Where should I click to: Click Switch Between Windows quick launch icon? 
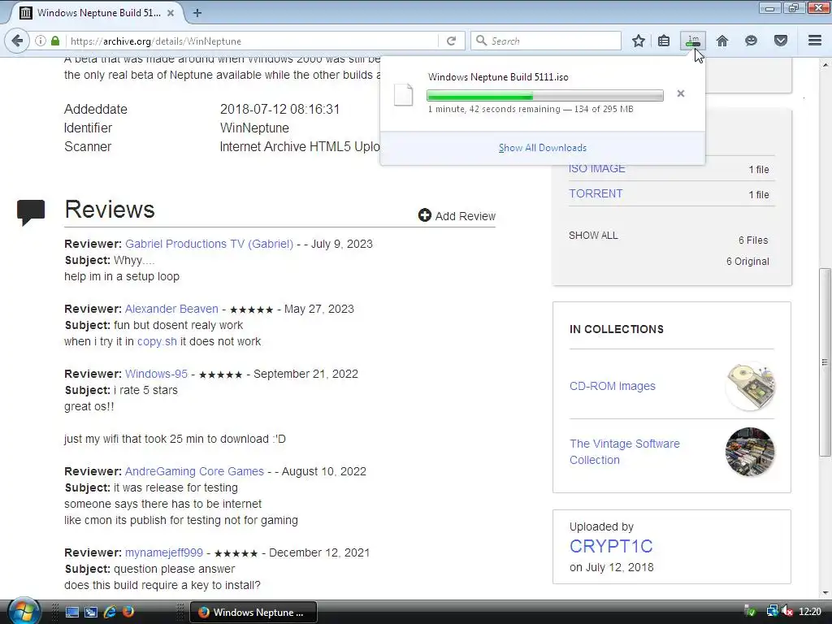(91, 613)
